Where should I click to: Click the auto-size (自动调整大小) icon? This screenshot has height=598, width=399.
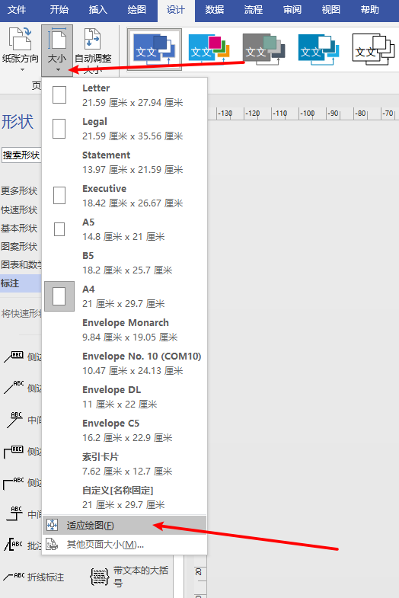pyautogui.click(x=93, y=40)
